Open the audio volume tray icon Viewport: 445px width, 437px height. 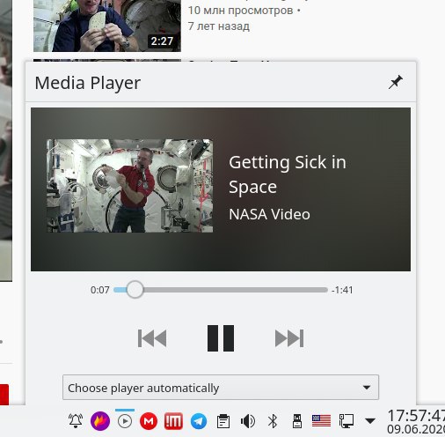[x=248, y=421]
